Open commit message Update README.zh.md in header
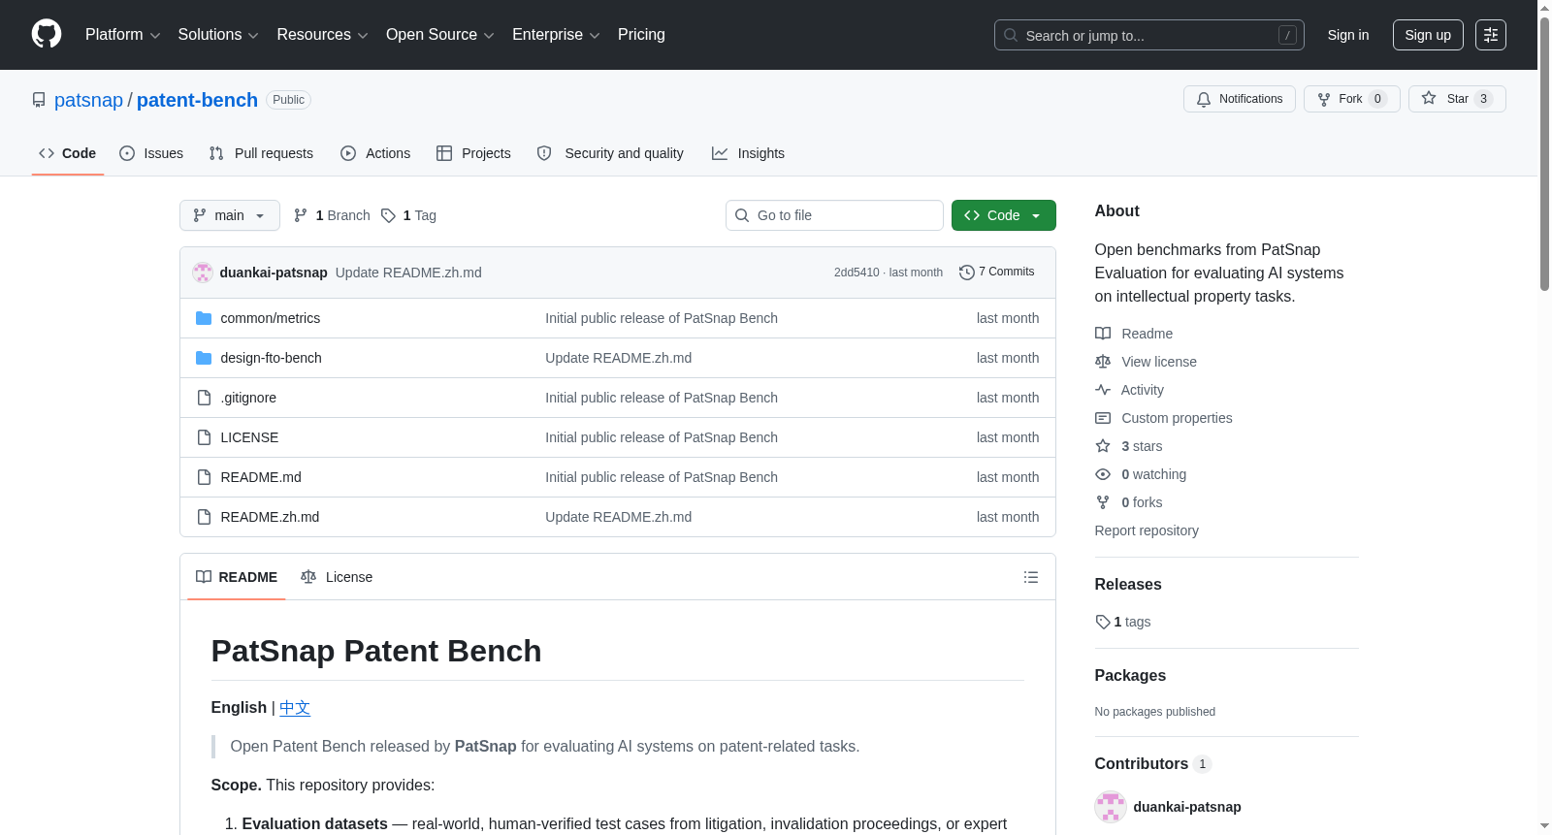The width and height of the screenshot is (1552, 835). pos(408,273)
